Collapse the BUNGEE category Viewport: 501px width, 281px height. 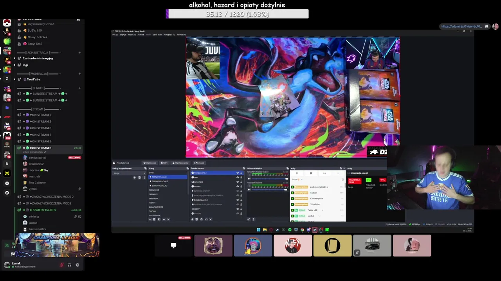pyautogui.click(x=38, y=88)
